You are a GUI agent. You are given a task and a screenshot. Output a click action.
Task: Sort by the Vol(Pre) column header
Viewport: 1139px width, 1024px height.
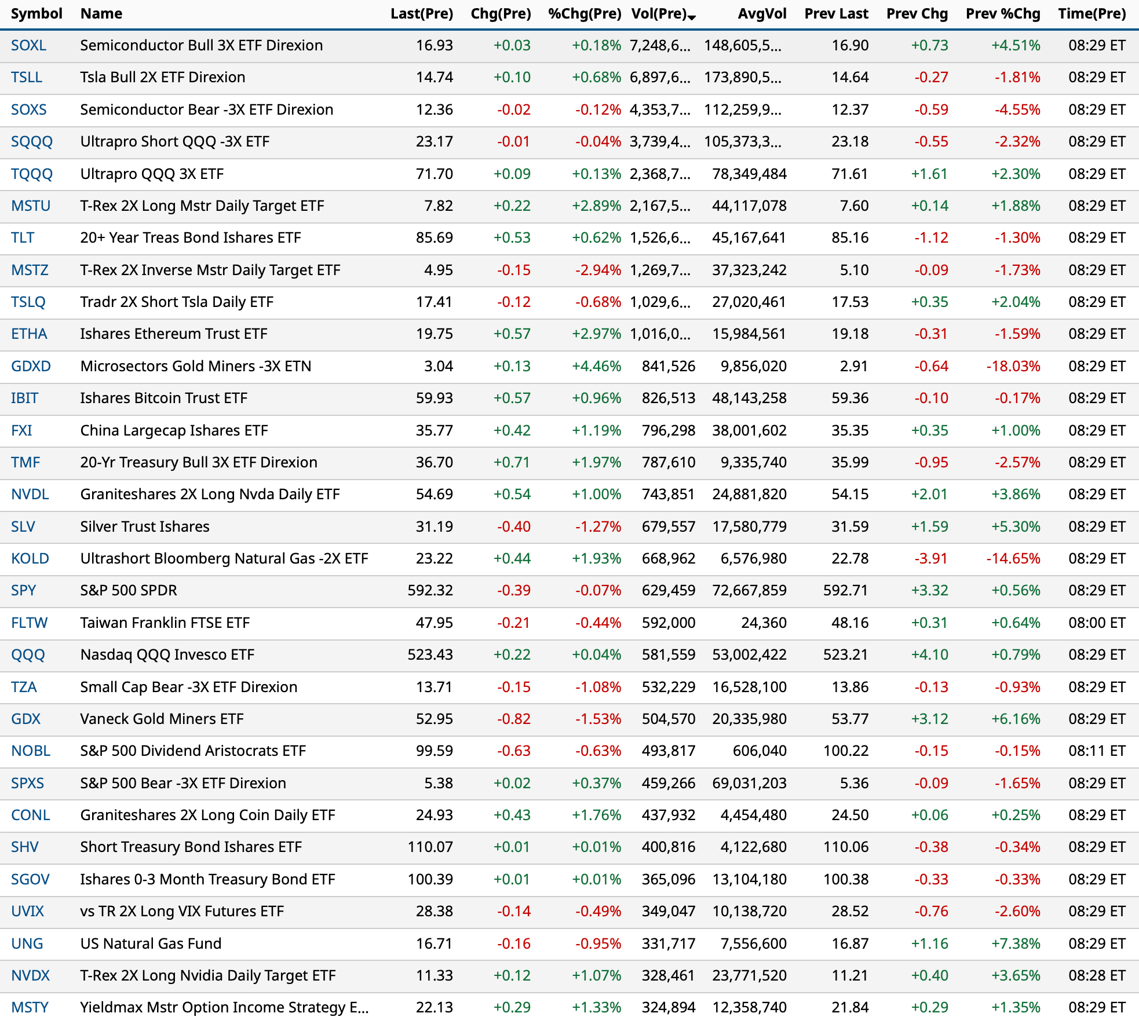(x=659, y=14)
